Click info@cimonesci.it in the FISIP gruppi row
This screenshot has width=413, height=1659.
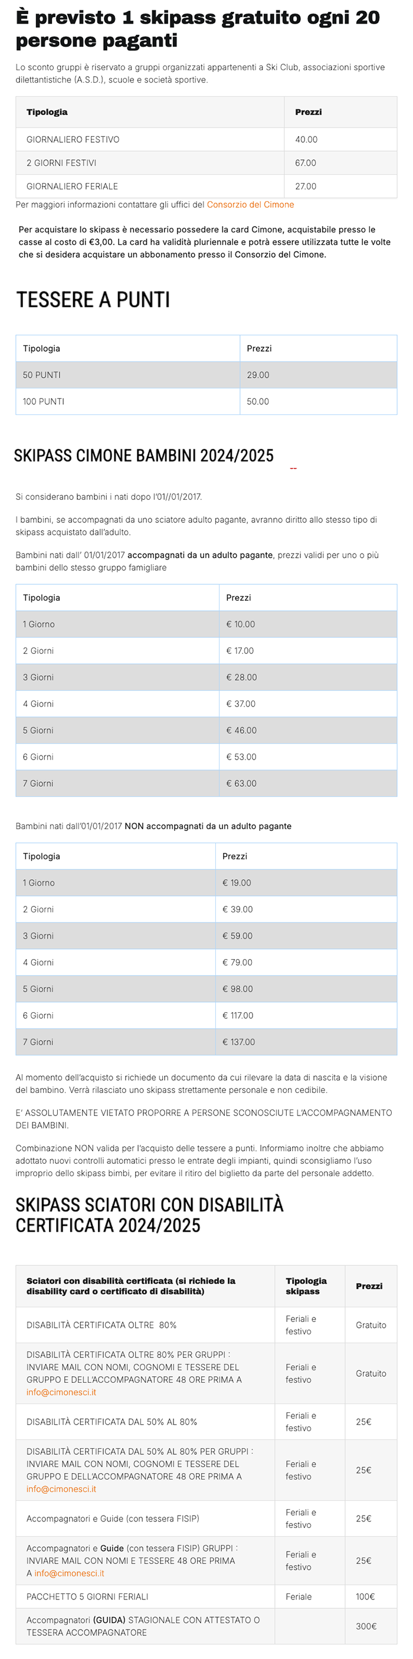point(69,1573)
